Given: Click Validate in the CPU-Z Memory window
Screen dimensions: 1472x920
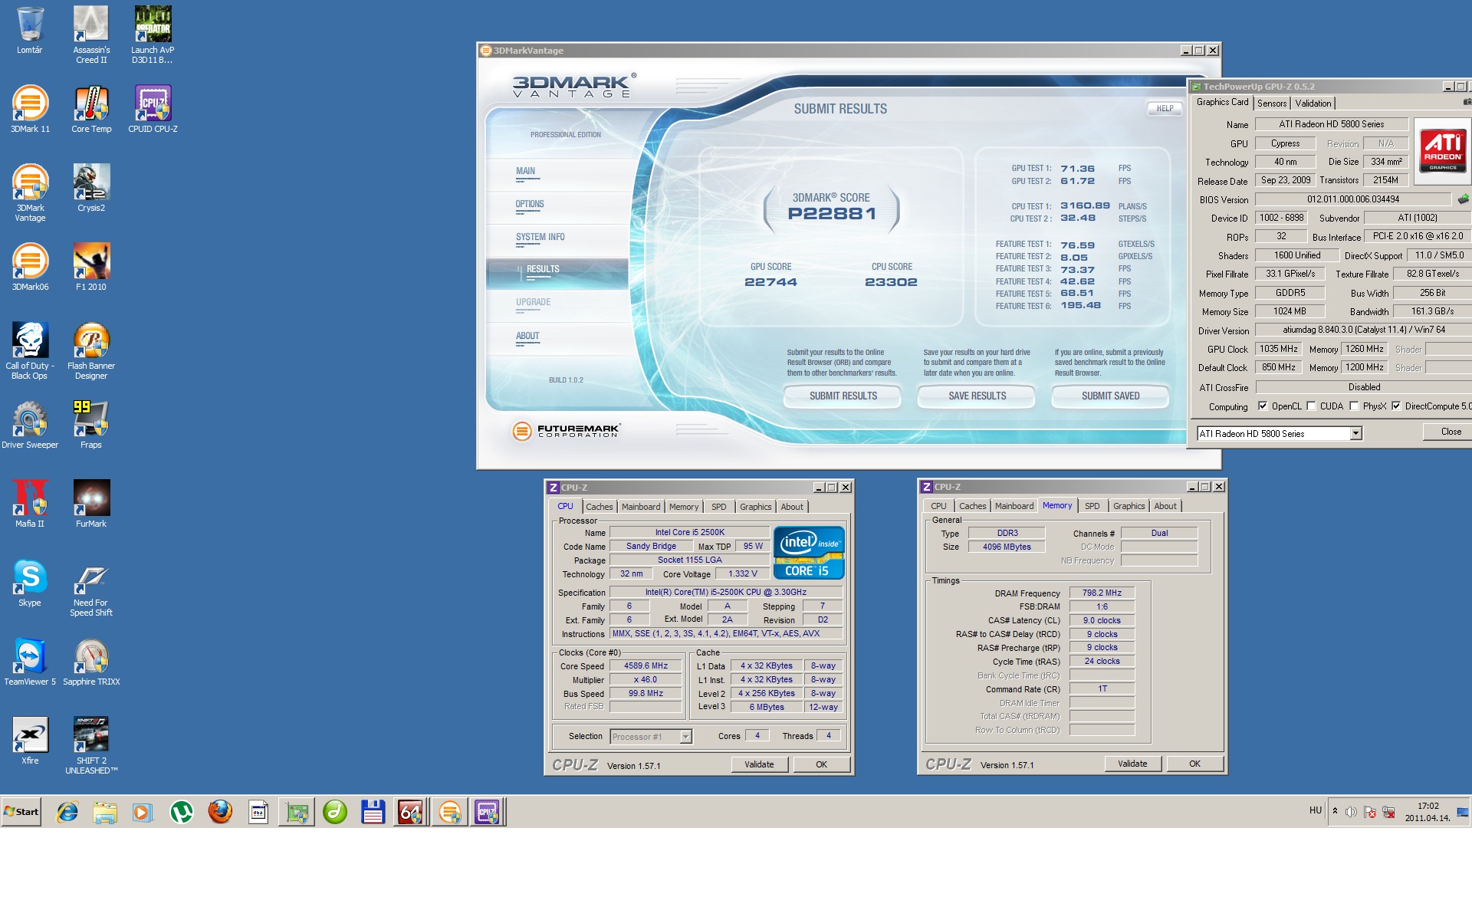Looking at the screenshot, I should 1132,764.
